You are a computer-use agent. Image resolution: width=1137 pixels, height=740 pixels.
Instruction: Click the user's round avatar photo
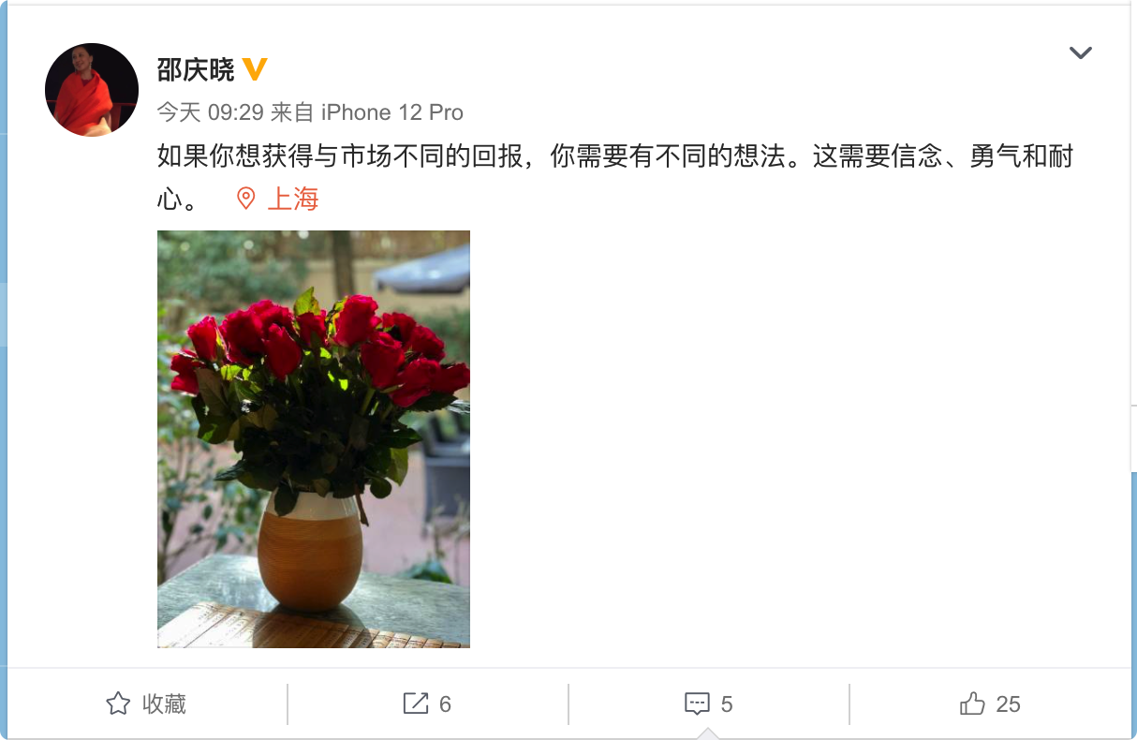92,90
